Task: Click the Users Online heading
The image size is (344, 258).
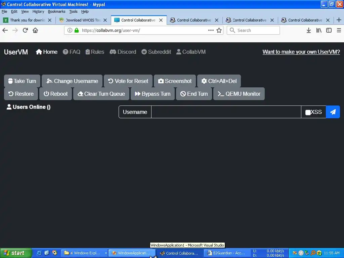Action: pyautogui.click(x=29, y=107)
